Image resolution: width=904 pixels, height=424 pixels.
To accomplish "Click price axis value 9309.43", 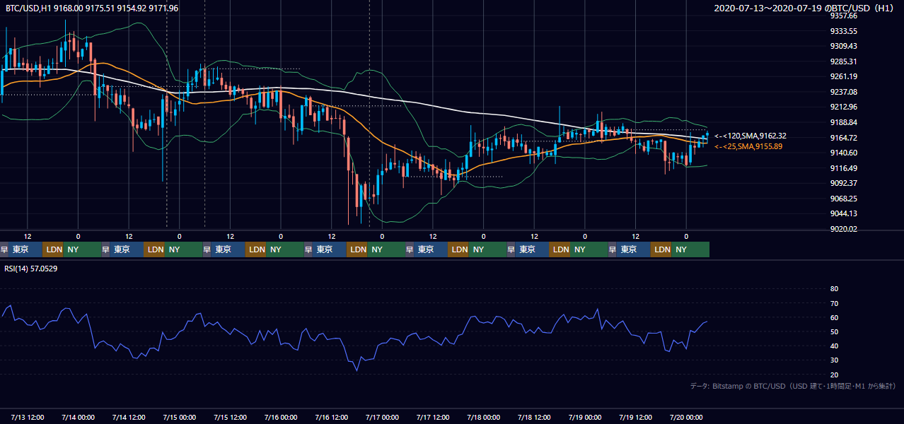I will click(x=844, y=46).
